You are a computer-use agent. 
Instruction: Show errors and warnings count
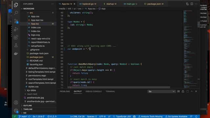(x=52, y=117)
